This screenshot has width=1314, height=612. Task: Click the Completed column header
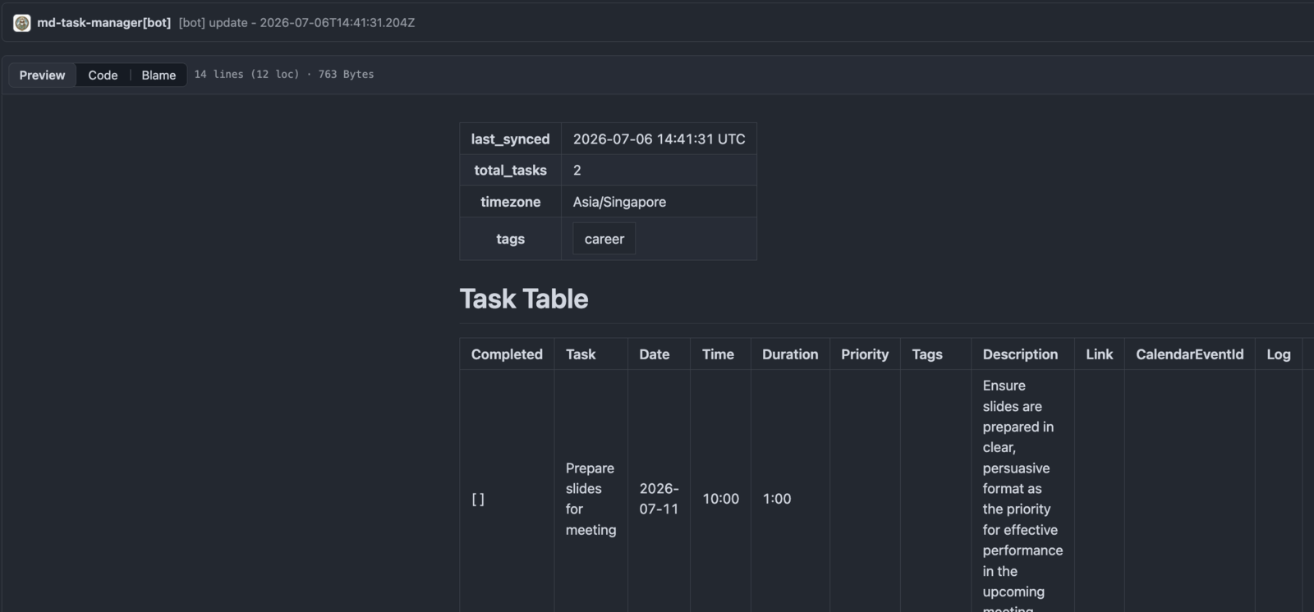507,354
